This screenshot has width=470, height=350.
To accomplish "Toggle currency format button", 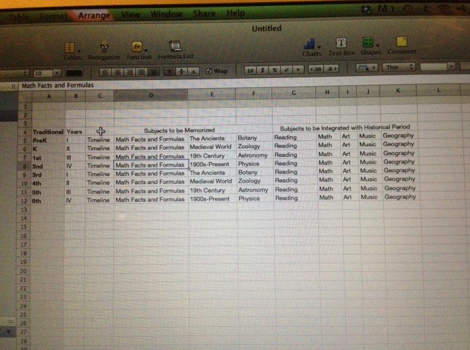I will tap(263, 69).
